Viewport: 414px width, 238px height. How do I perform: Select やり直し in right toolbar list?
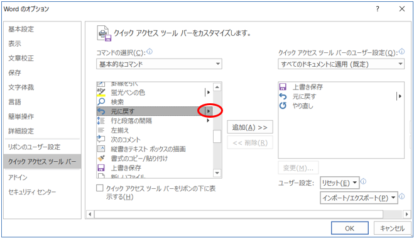point(341,106)
